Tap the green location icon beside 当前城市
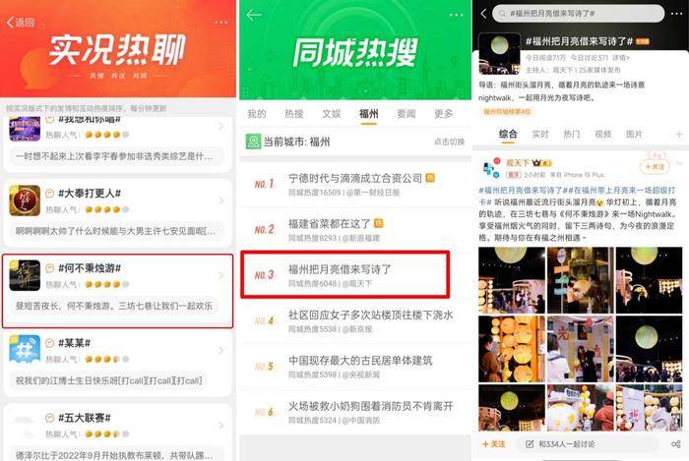Image resolution: width=689 pixels, height=461 pixels. 253,142
